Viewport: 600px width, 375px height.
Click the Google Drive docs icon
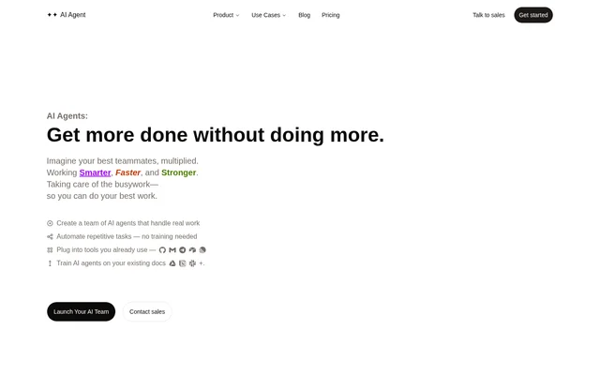pos(172,263)
